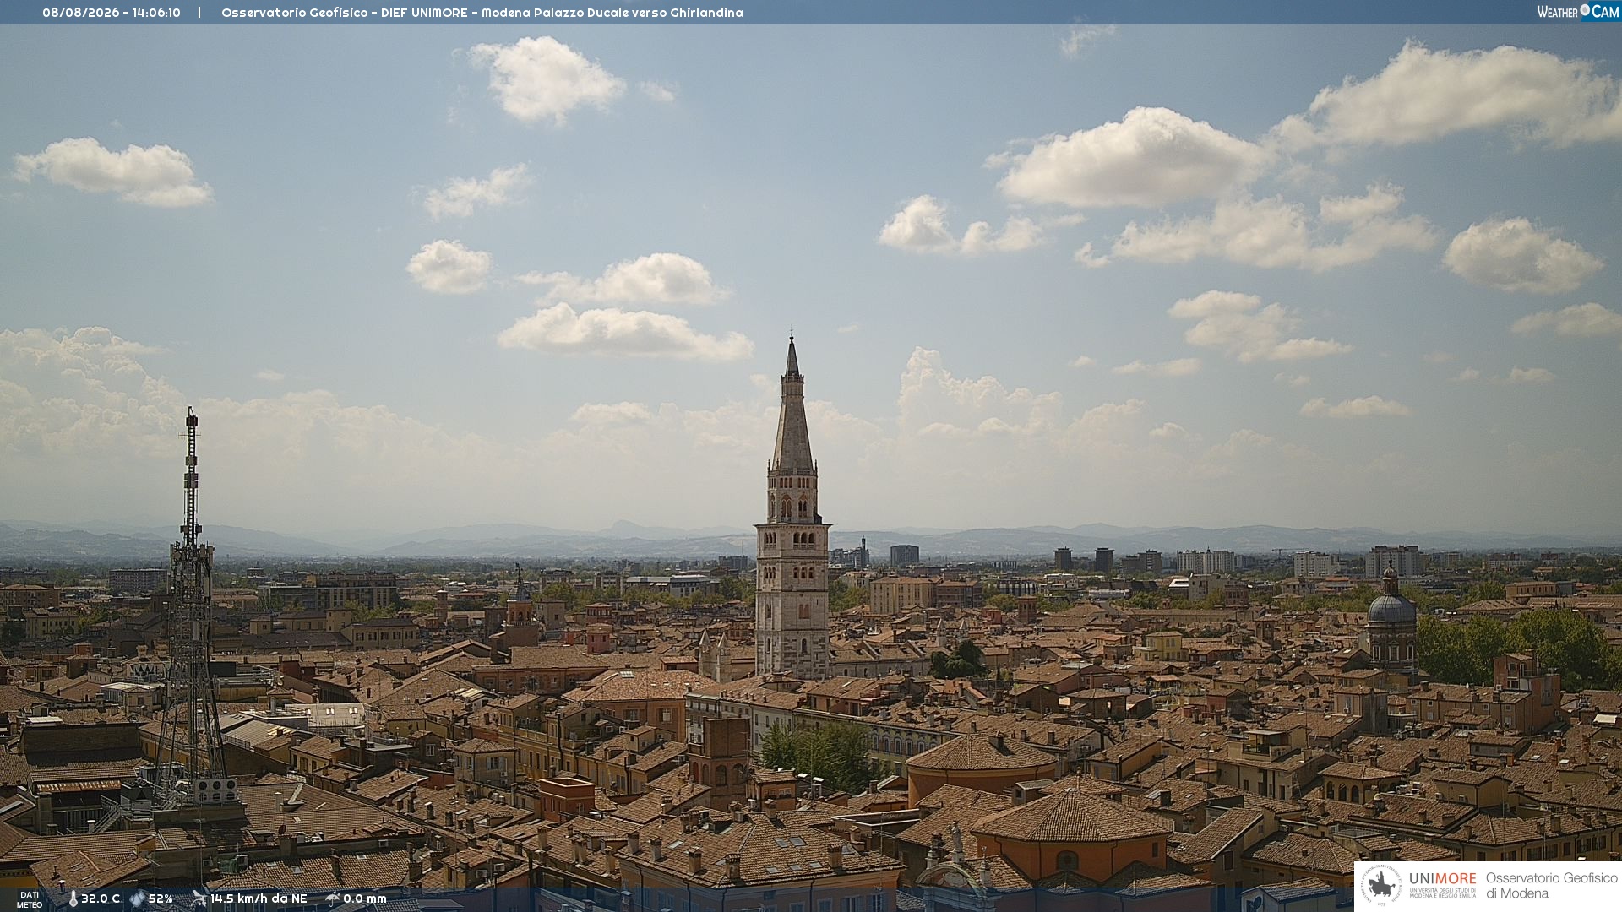Screen dimensions: 1622x912
Task: Click the 52% humidity value
Action: coord(161,899)
